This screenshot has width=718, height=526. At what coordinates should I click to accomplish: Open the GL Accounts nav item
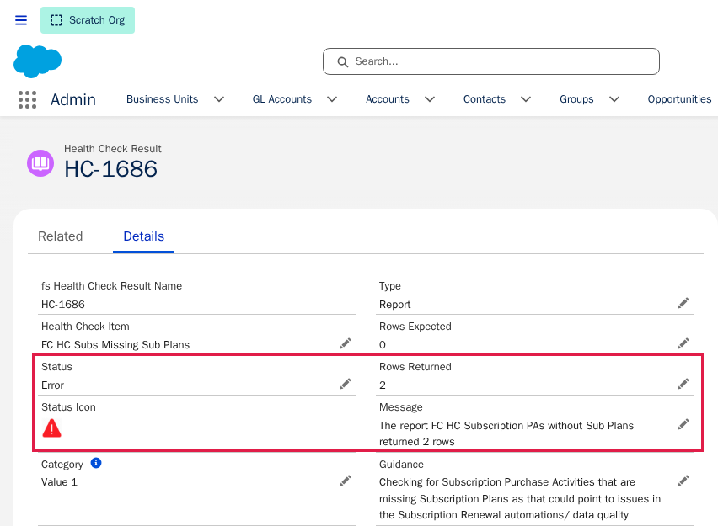282,99
